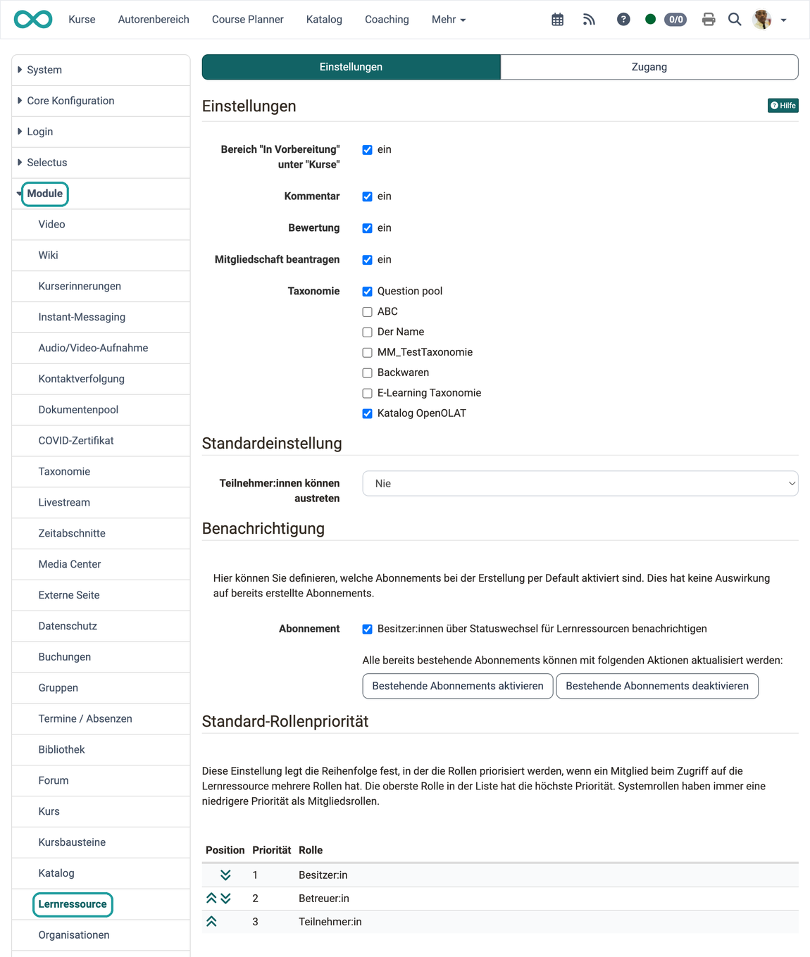Screen dimensions: 810x957
Task: Switch to the Zugang tab
Action: 649,67
